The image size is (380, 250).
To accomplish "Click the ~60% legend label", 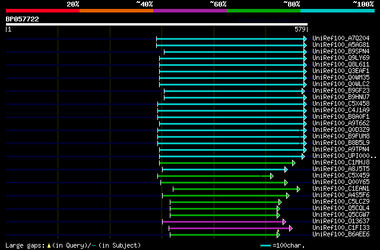I will (218, 4).
